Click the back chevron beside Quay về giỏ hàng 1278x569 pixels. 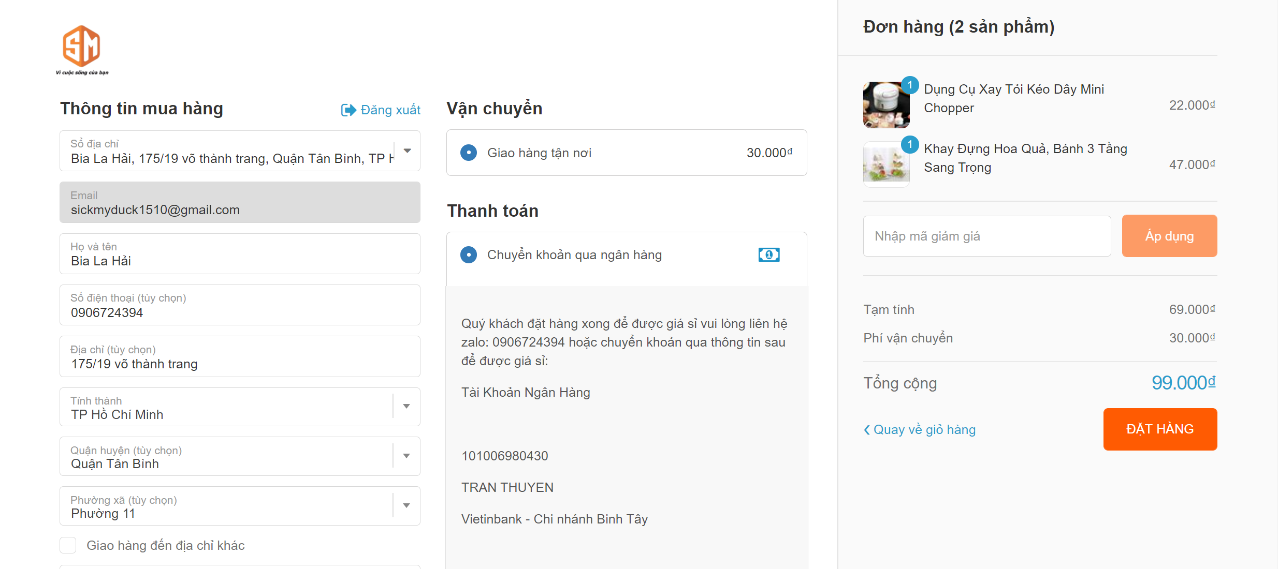867,430
